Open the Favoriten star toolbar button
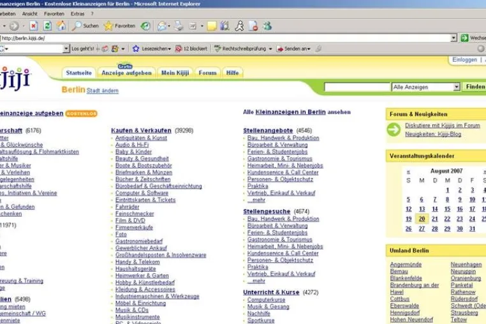This screenshot has height=324, width=486. tap(120, 26)
